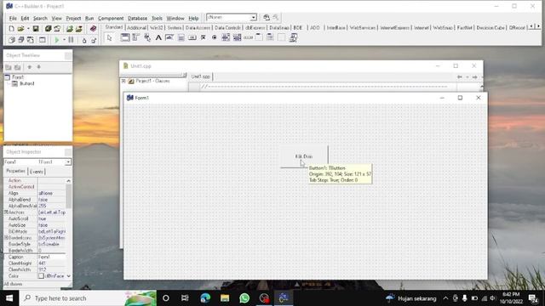Image resolution: width=545 pixels, height=306 pixels.
Task: Select the Button component icon
Action: (192, 37)
